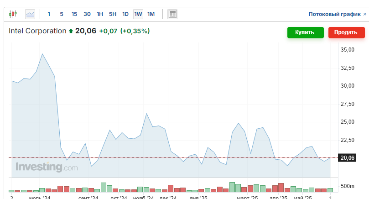This screenshot has width=369, height=199.
Task: Click the 25,00 axis label
Action: pos(348,122)
